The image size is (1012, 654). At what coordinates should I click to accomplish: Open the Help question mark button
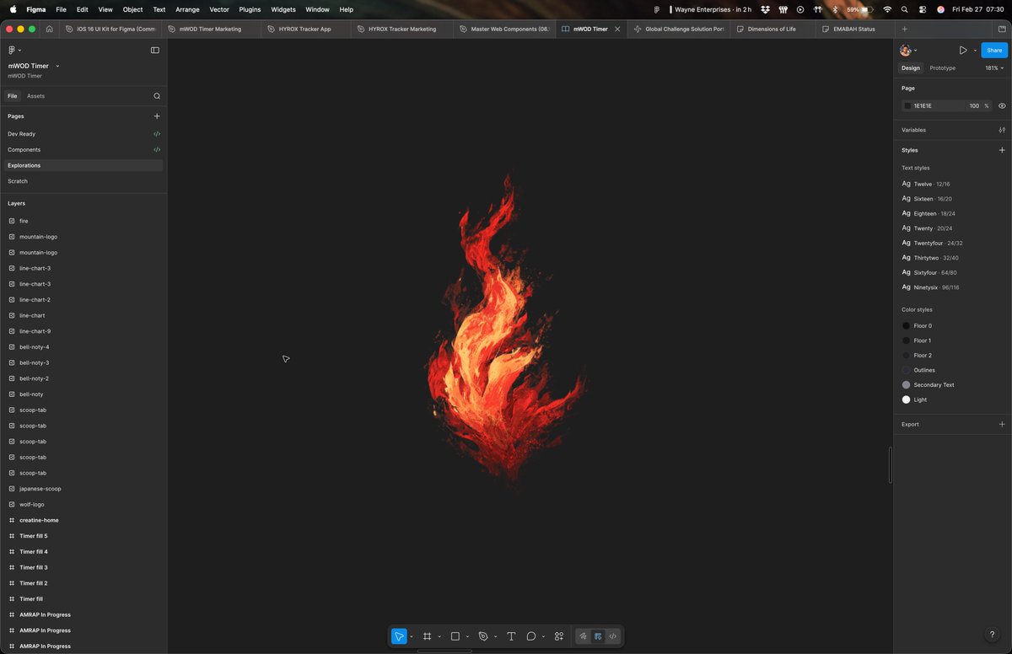tap(992, 635)
